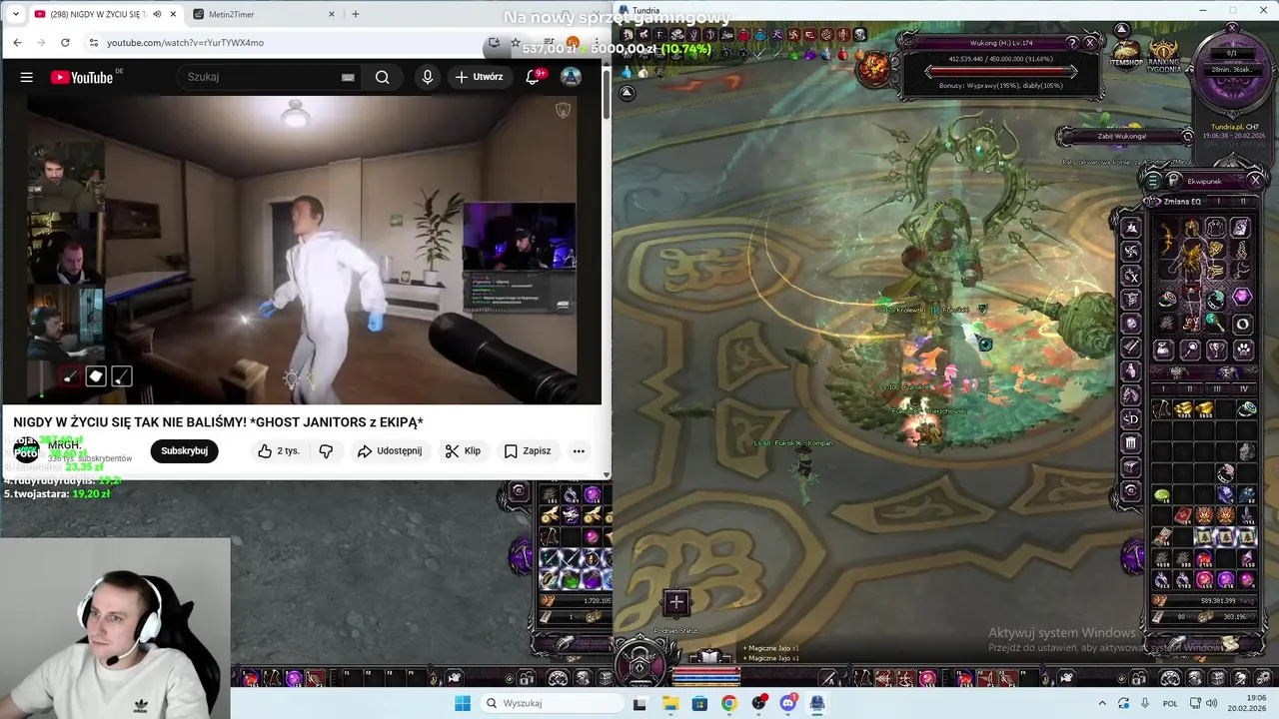Viewport: 1279px width, 719px height.
Task: Click the trash bin inventory side button
Action: [x=1131, y=443]
